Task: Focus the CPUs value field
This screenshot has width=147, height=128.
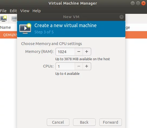Action: [65, 66]
